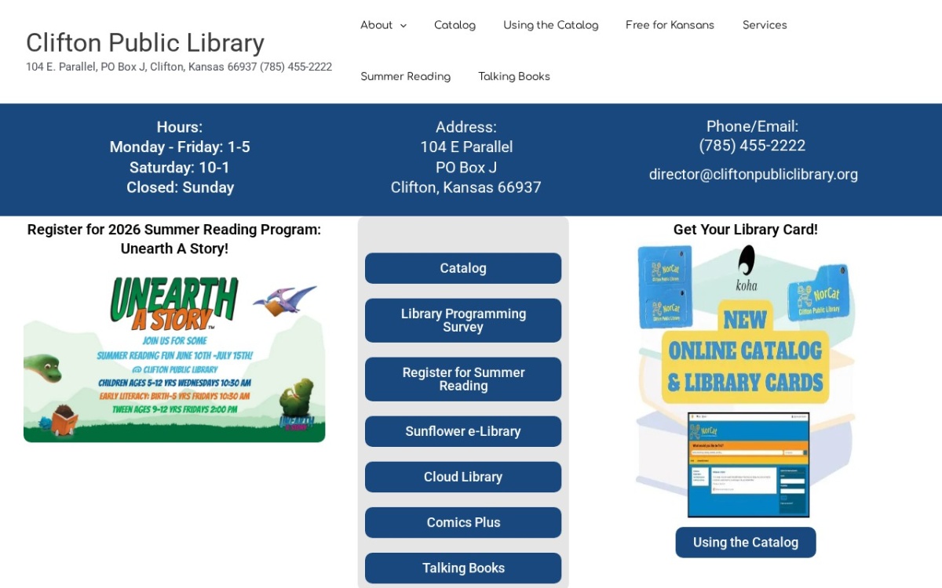Click the "Phone/Email:" heading
The image size is (942, 588).
tap(752, 126)
